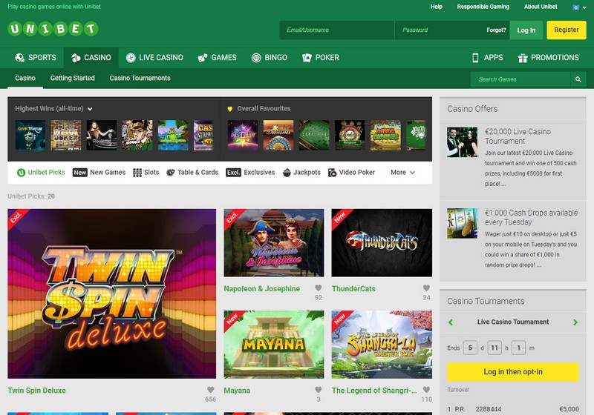Click the Unibet logo
Image resolution: width=594 pixels, height=415 pixels.
(x=53, y=29)
